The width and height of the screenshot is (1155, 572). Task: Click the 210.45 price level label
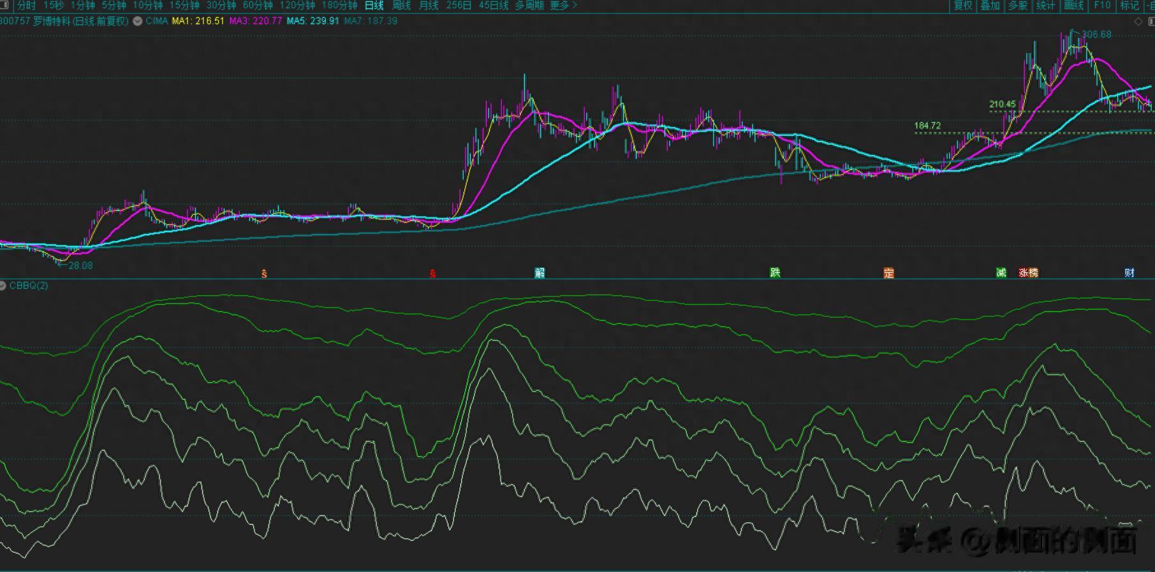point(1003,104)
